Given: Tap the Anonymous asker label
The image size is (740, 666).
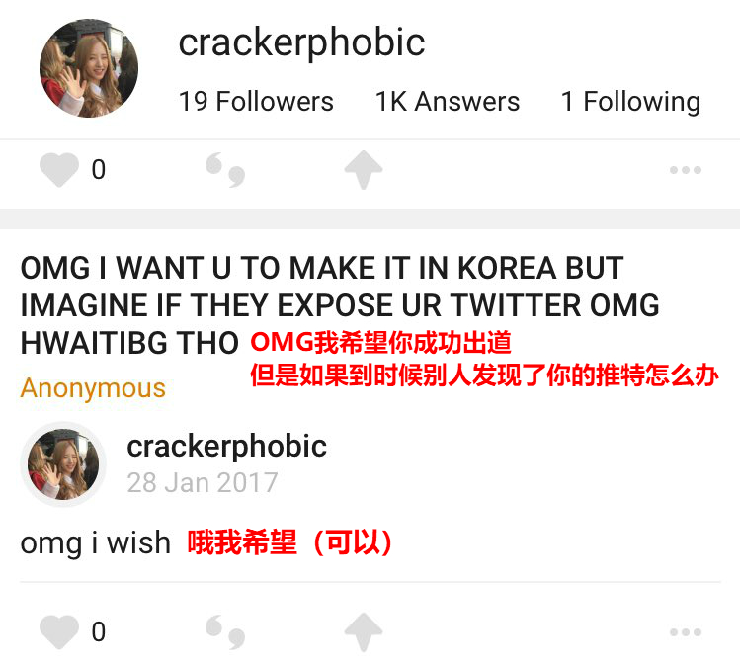Looking at the screenshot, I should [93, 388].
